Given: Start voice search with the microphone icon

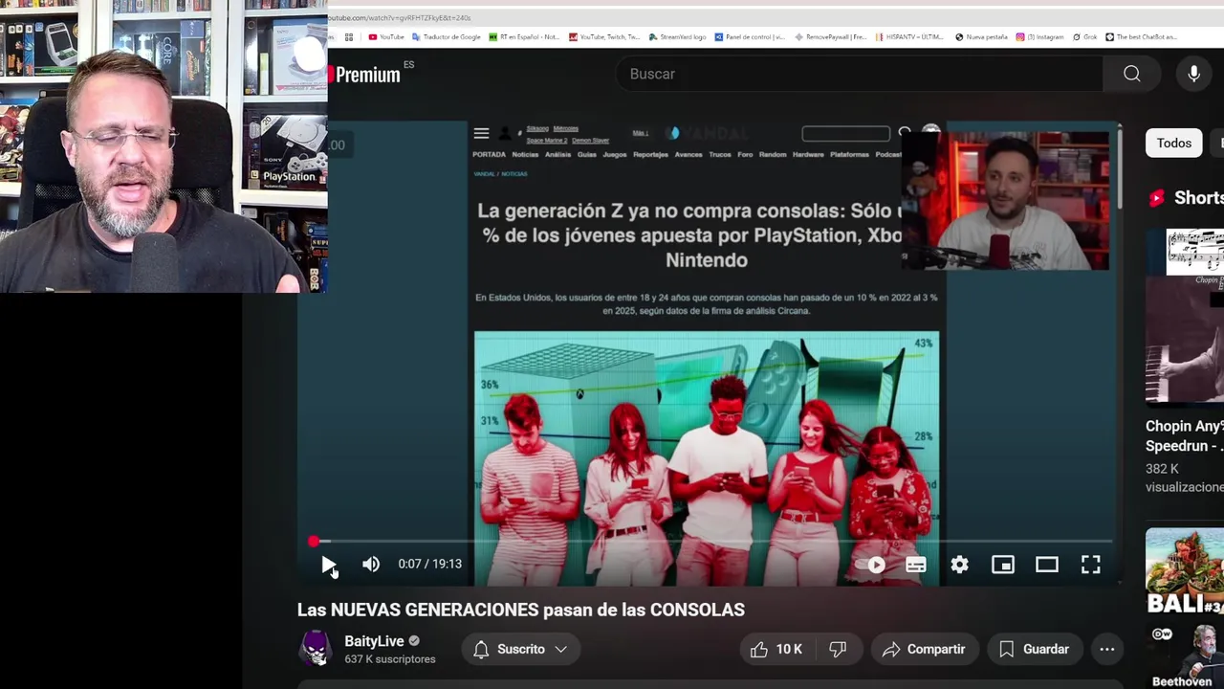Looking at the screenshot, I should click(1193, 74).
